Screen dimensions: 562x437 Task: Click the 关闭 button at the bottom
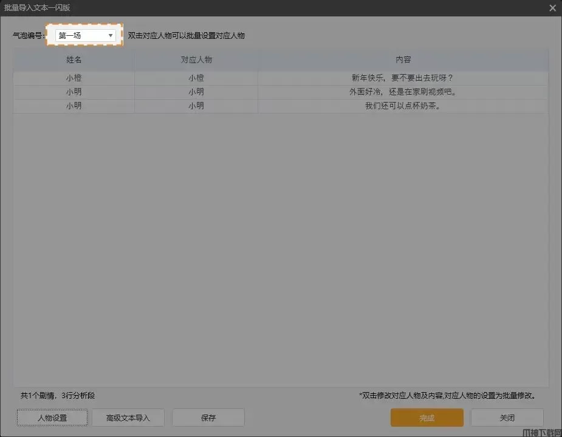tap(507, 418)
